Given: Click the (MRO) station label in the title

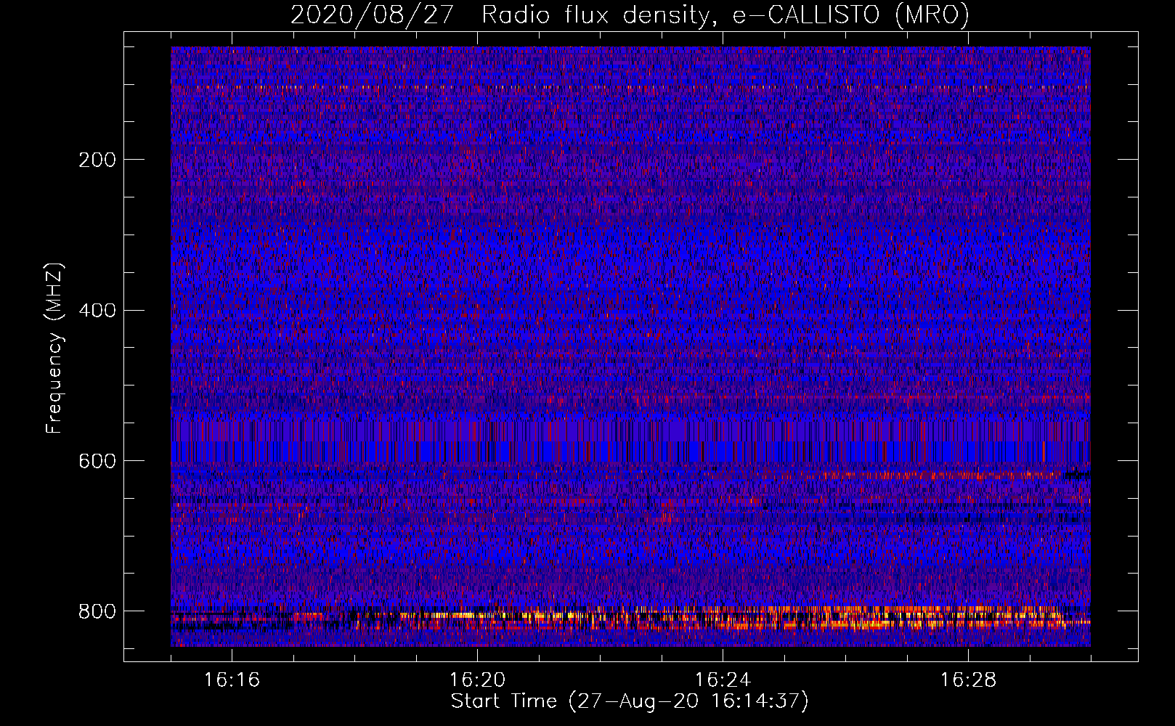Looking at the screenshot, I should tap(932, 15).
